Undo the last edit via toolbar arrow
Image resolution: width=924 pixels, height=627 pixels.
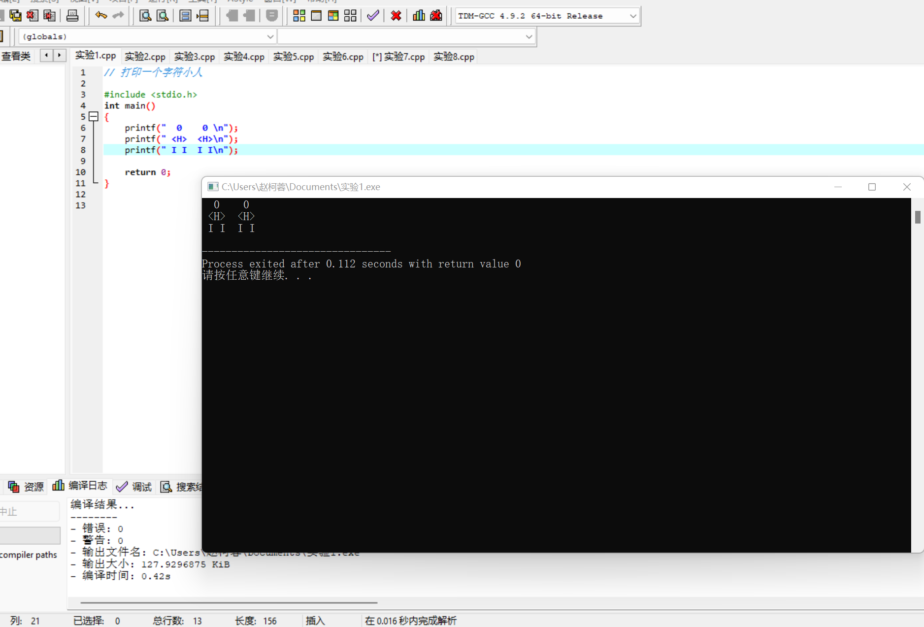click(101, 16)
